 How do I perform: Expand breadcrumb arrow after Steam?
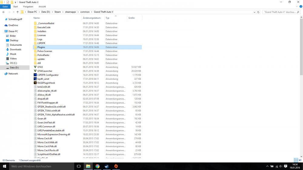(63, 12)
